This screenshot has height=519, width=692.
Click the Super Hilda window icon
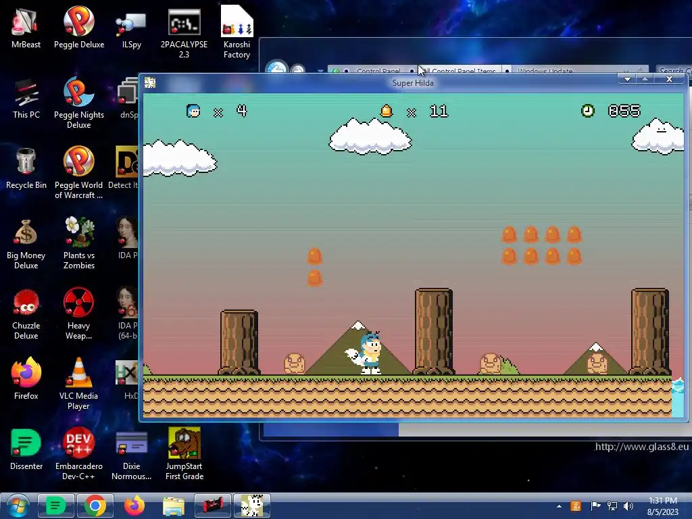[150, 82]
